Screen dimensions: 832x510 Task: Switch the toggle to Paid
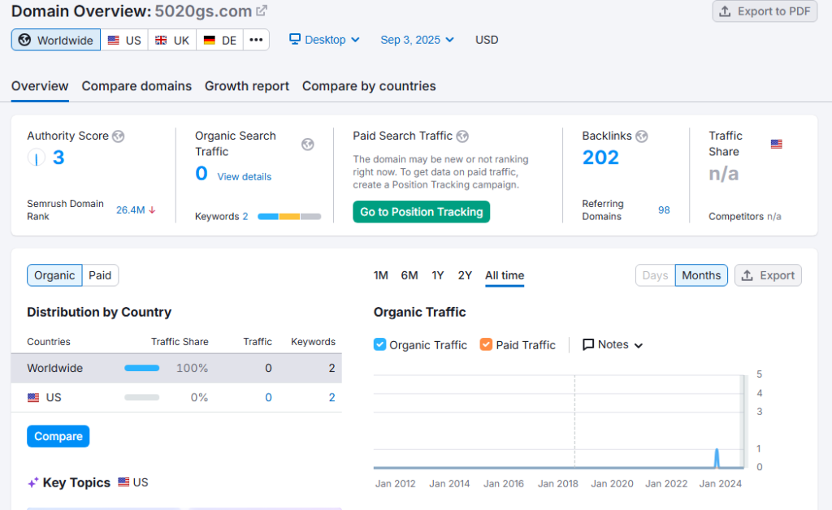coord(100,275)
